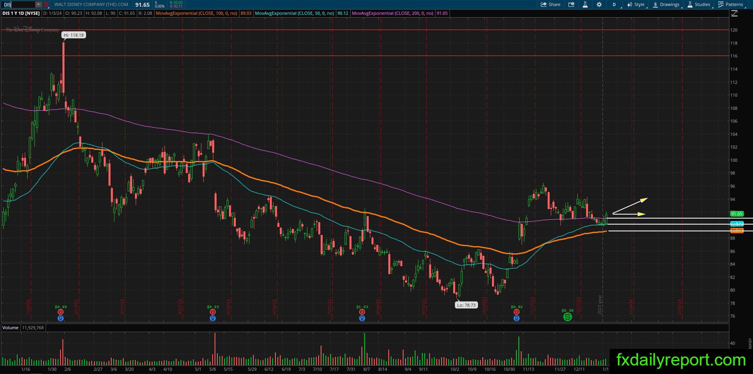Click the red icon beside the symbol selector

[x=46, y=4]
